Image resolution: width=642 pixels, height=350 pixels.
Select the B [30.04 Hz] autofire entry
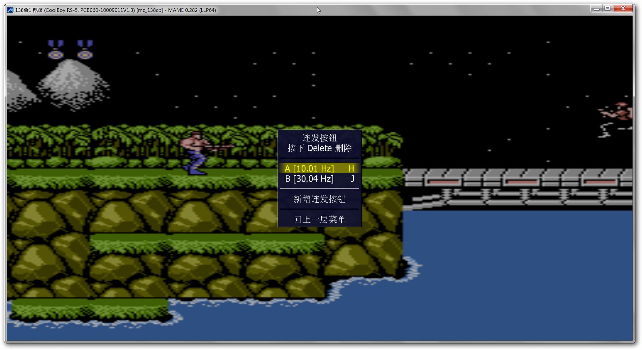tap(309, 179)
